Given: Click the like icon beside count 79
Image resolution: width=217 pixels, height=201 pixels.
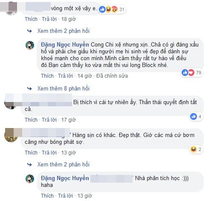Looking at the screenshot, I should (185, 73).
